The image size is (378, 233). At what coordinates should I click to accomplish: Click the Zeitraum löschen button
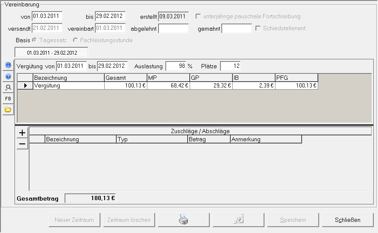tap(129, 220)
